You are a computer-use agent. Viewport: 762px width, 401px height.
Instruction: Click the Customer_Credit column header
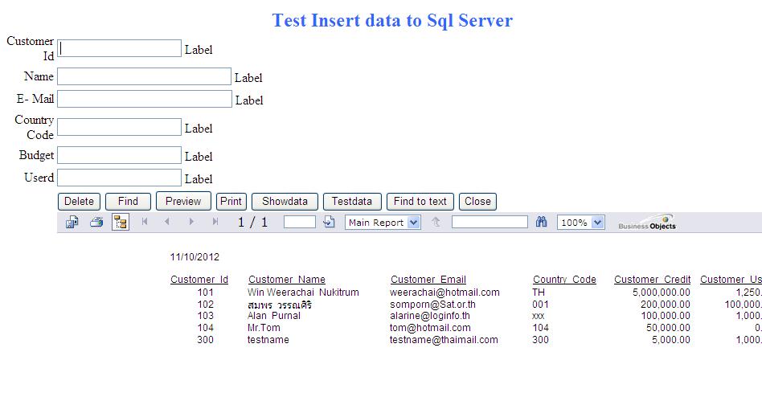652,280
